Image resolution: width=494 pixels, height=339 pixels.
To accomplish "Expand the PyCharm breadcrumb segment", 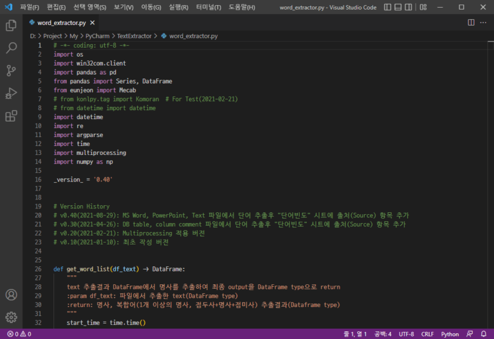I will tap(97, 36).
